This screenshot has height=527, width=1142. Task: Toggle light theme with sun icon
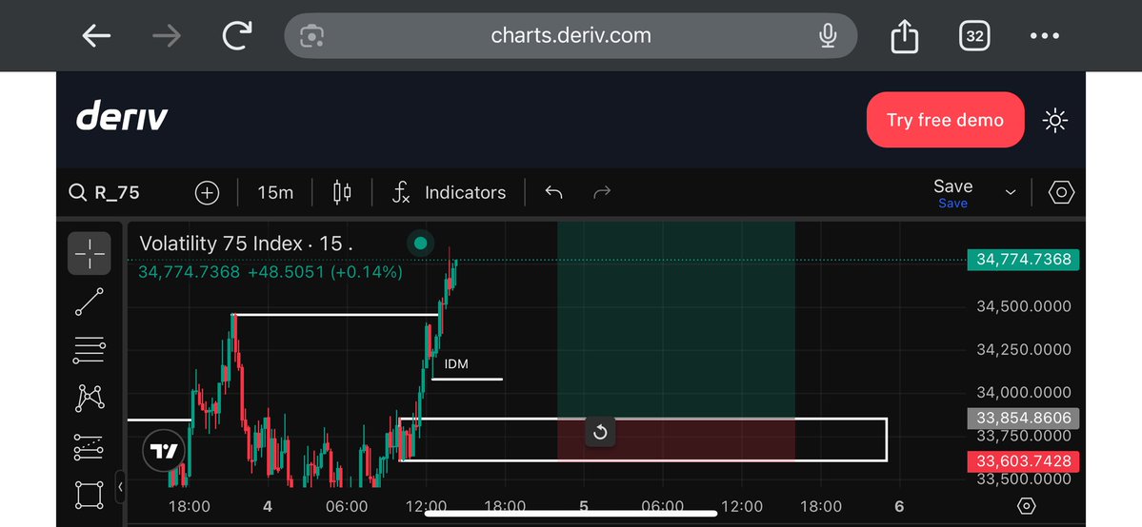[1055, 120]
